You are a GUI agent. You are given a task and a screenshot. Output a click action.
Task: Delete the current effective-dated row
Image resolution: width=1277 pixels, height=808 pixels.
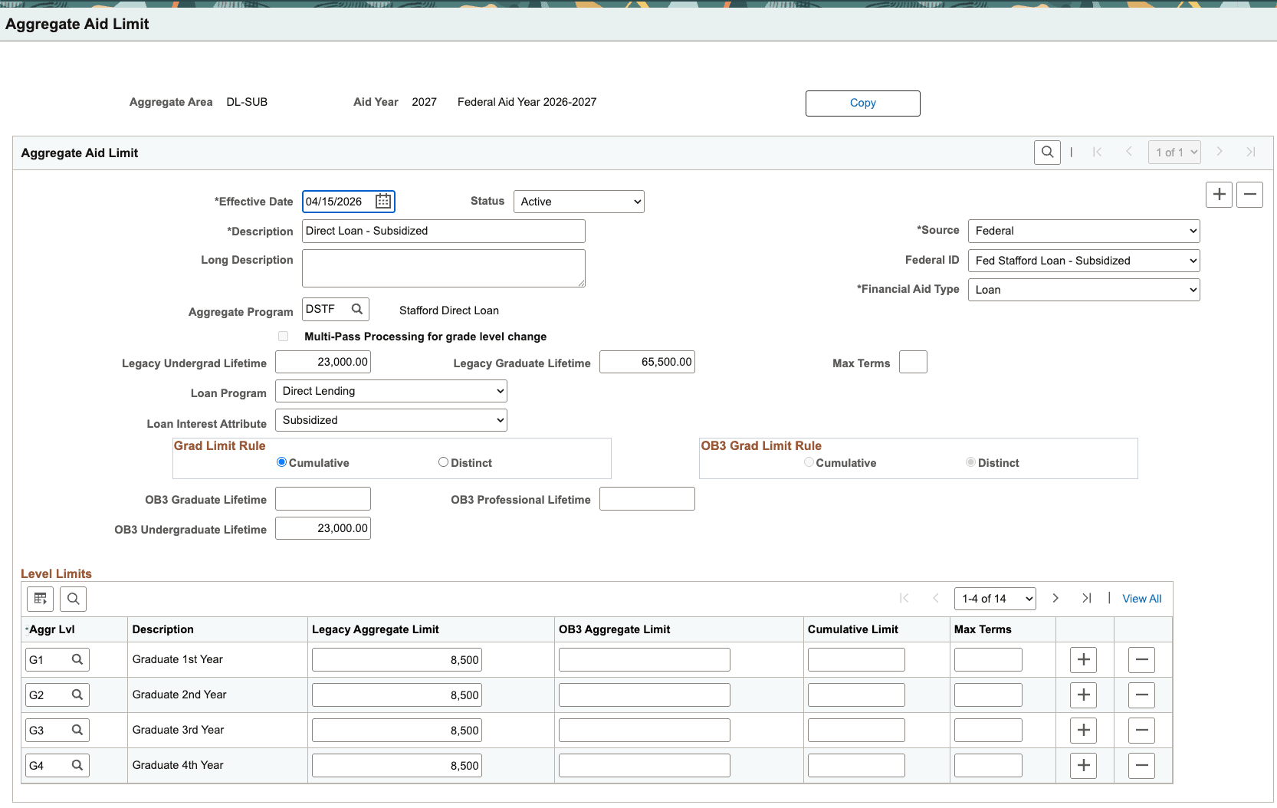[x=1249, y=195]
